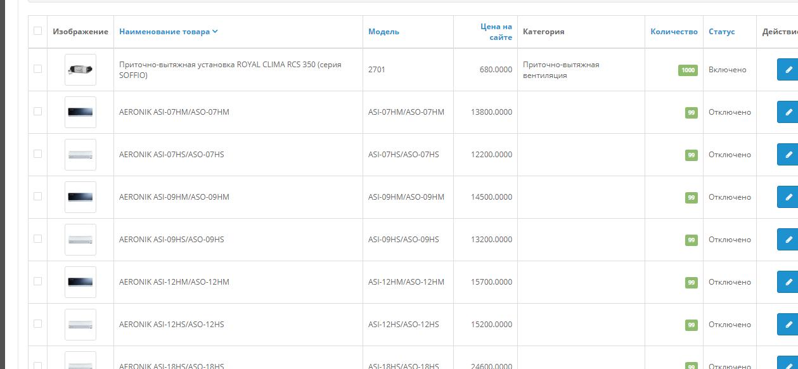798x369 pixels.
Task: Select checkbox for AERONIK ASI-07HS/ASO-07HS row
Action: click(x=37, y=153)
